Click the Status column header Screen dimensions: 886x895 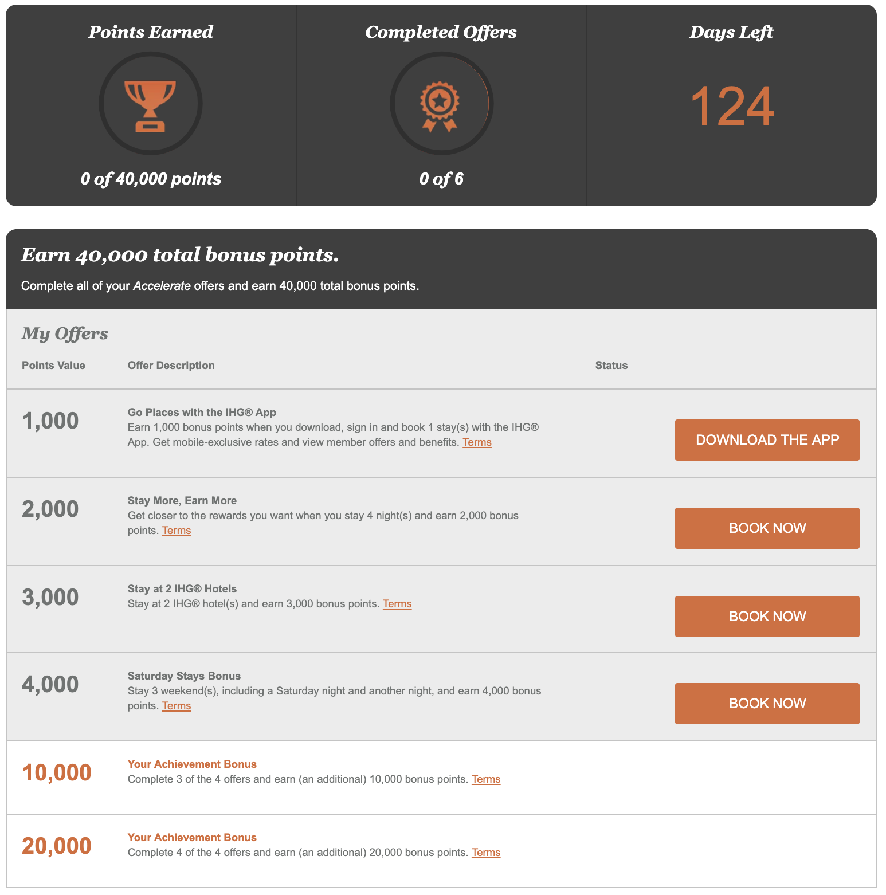pos(610,365)
